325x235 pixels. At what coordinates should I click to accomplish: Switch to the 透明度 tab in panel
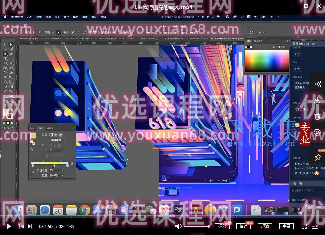point(50,129)
